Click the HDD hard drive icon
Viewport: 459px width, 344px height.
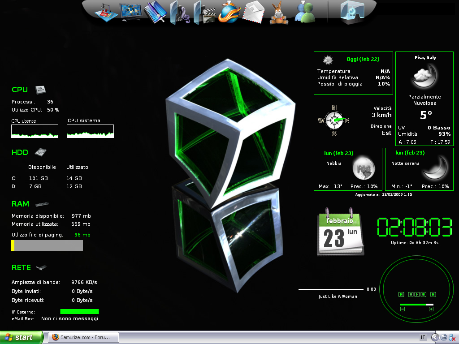click(40, 152)
